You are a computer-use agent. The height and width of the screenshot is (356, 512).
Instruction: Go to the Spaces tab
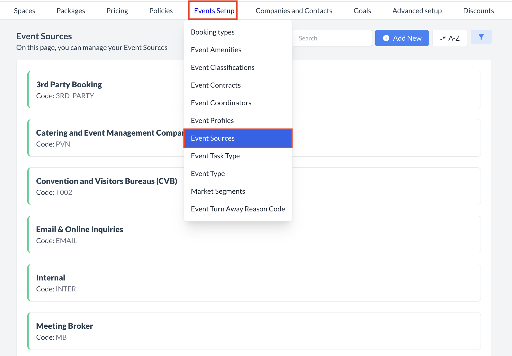[24, 10]
